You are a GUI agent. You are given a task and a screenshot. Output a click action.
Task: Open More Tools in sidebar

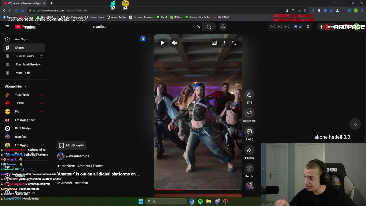pos(24,73)
